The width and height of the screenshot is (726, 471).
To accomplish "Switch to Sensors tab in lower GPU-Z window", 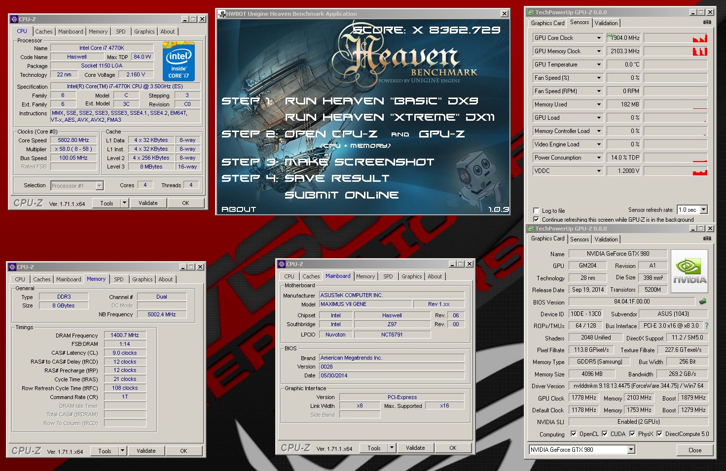I will pyautogui.click(x=580, y=239).
